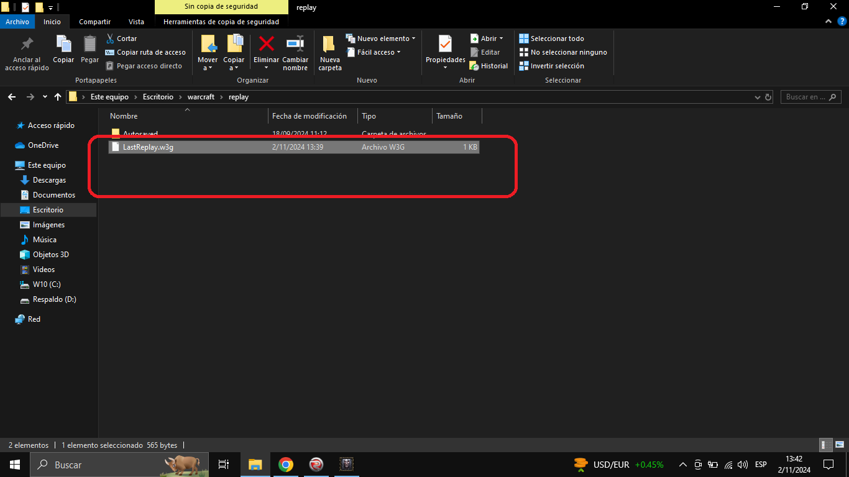
Task: Switch to the Inicio ribbon tab
Action: tap(52, 22)
